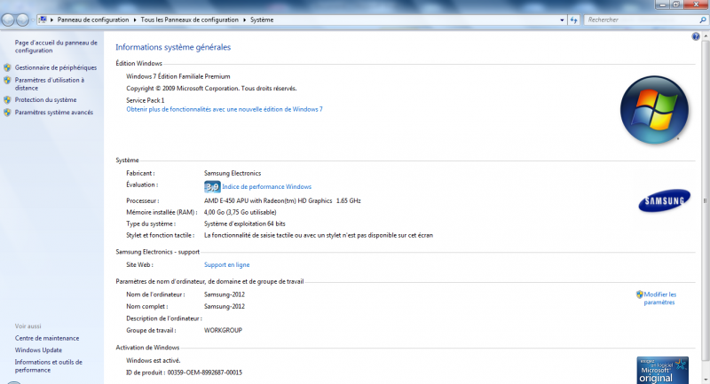Click the shield icon beside Gestionnaire de périphériques
Image resolution: width=710 pixels, height=384 pixels.
point(7,68)
